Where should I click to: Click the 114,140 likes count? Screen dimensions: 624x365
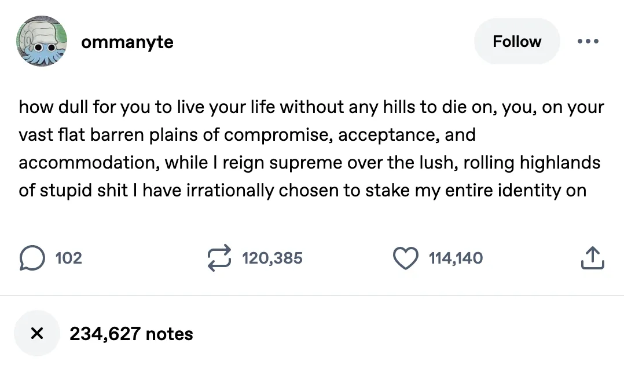click(x=456, y=258)
